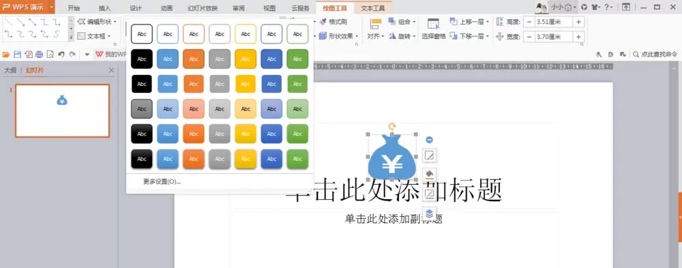Select the straight line shape in the gallery
Viewport: 682px width, 268px height.
(9, 23)
